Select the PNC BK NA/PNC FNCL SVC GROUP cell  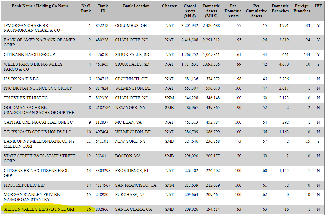tap(38, 88)
